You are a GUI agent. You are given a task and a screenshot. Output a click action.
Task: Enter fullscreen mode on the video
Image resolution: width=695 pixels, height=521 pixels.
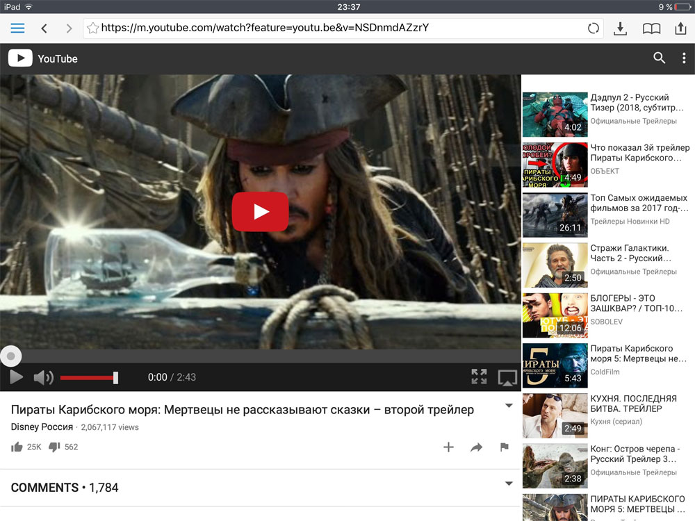pyautogui.click(x=479, y=377)
